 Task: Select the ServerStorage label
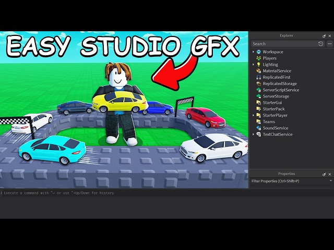coord(276,96)
